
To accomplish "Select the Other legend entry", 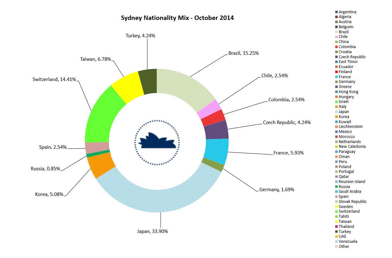I will pyautogui.click(x=344, y=247).
